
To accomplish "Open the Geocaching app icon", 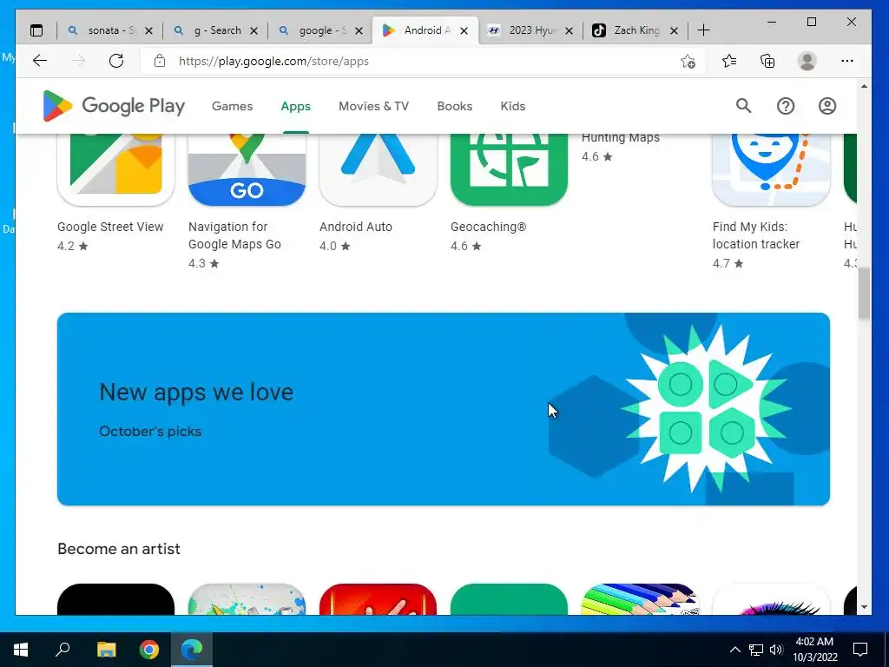I will (509, 169).
